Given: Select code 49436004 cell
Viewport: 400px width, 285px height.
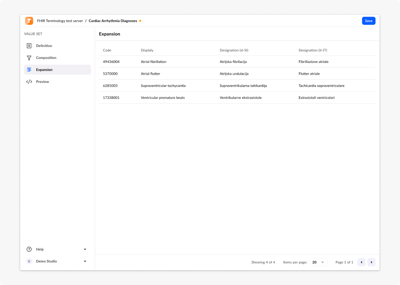Looking at the screenshot, I should click(111, 62).
